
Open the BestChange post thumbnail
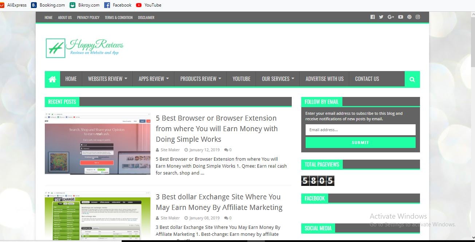(98, 215)
